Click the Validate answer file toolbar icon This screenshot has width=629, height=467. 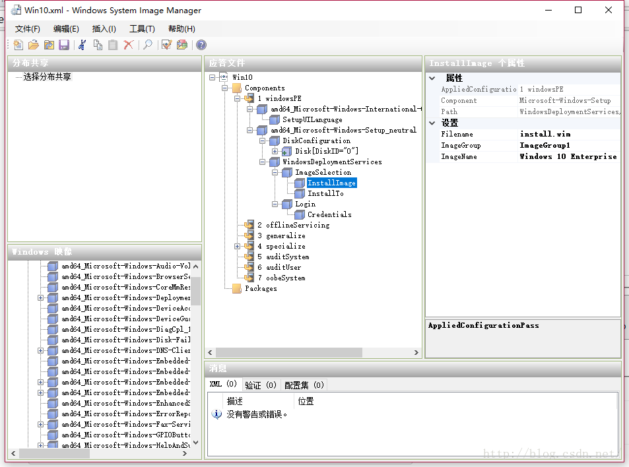tap(166, 45)
